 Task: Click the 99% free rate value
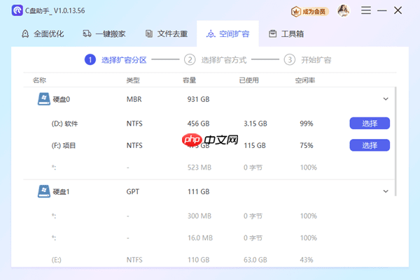(x=307, y=124)
